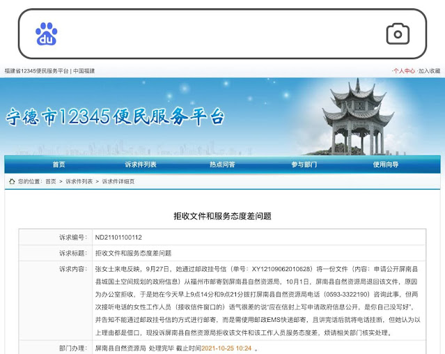Select 参与部门 in the navigation bar
This screenshot has width=445, height=354.
(x=304, y=164)
